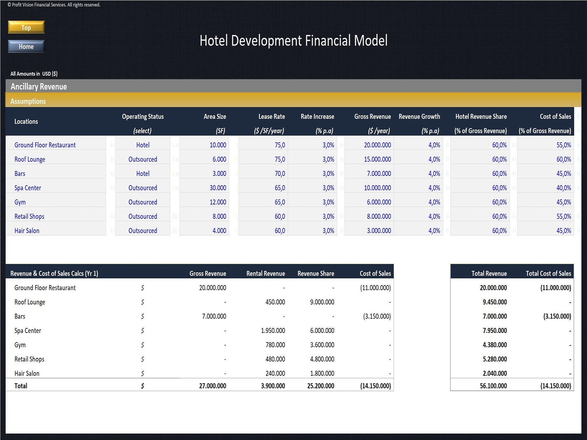Click the Top navigation button
The width and height of the screenshot is (587, 440).
pyautogui.click(x=26, y=27)
